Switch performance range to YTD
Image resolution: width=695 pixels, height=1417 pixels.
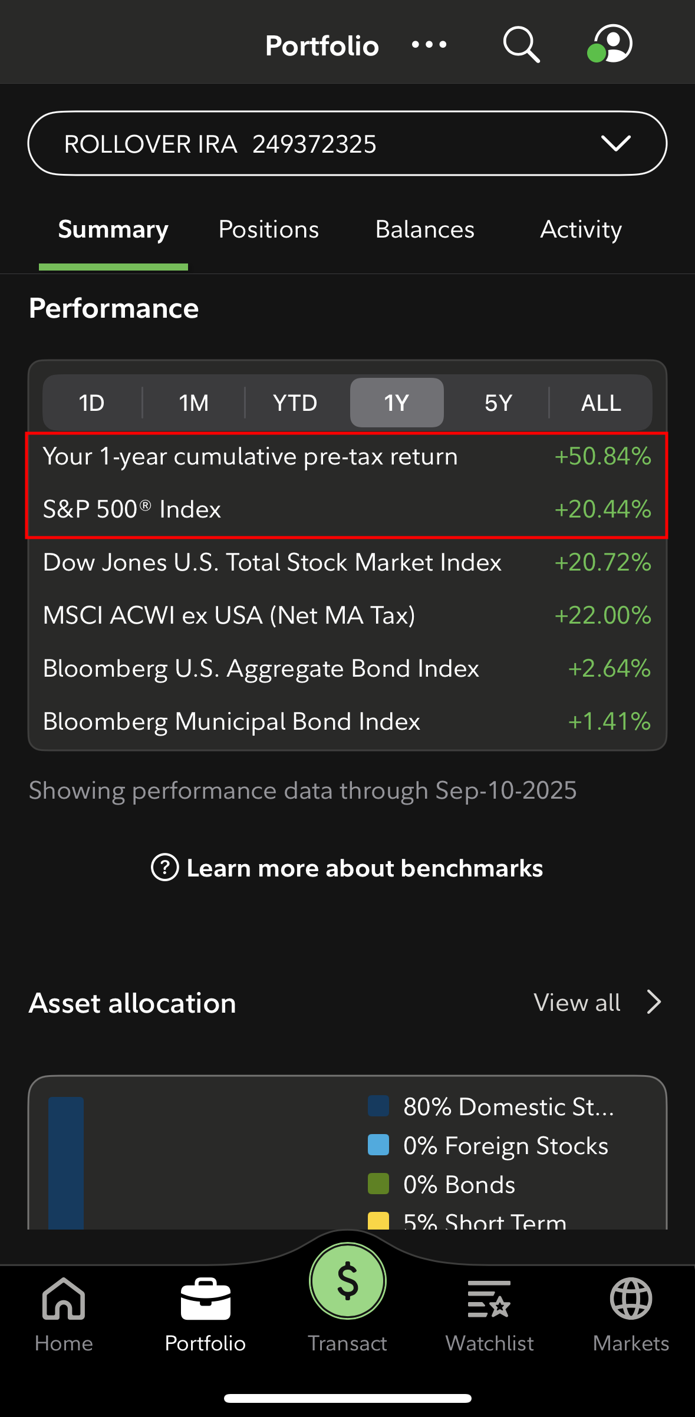[295, 403]
